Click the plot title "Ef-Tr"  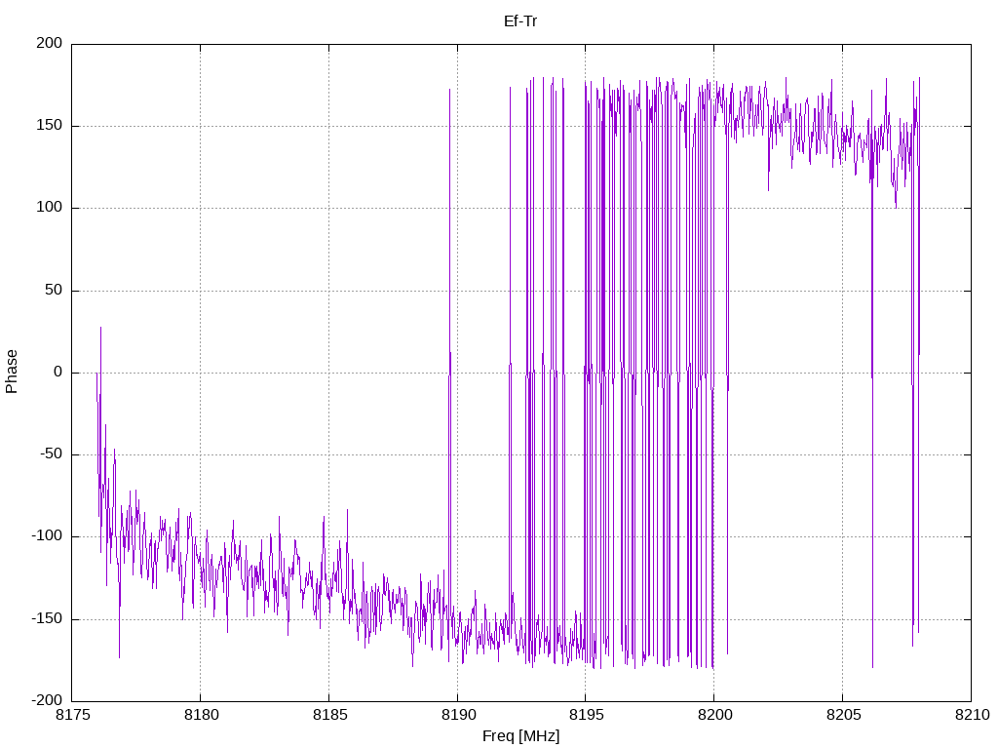pyautogui.click(x=520, y=21)
